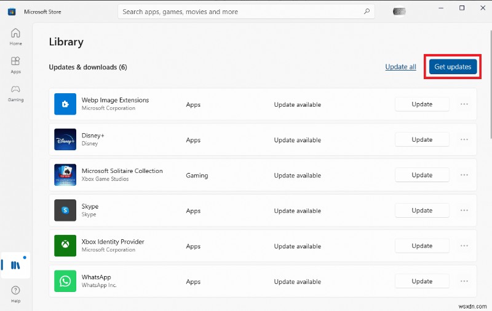Screen dimensions: 492x311
Task: Click the WhatsApp app icon
Action: pos(65,281)
